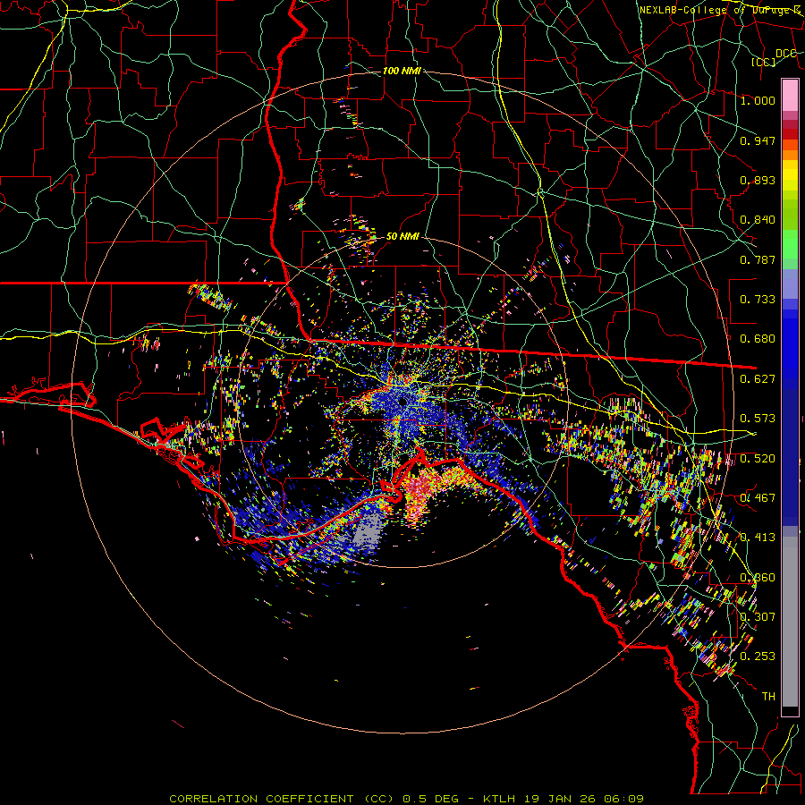Click the DCC label above the color bar
The image size is (805, 805).
click(785, 54)
